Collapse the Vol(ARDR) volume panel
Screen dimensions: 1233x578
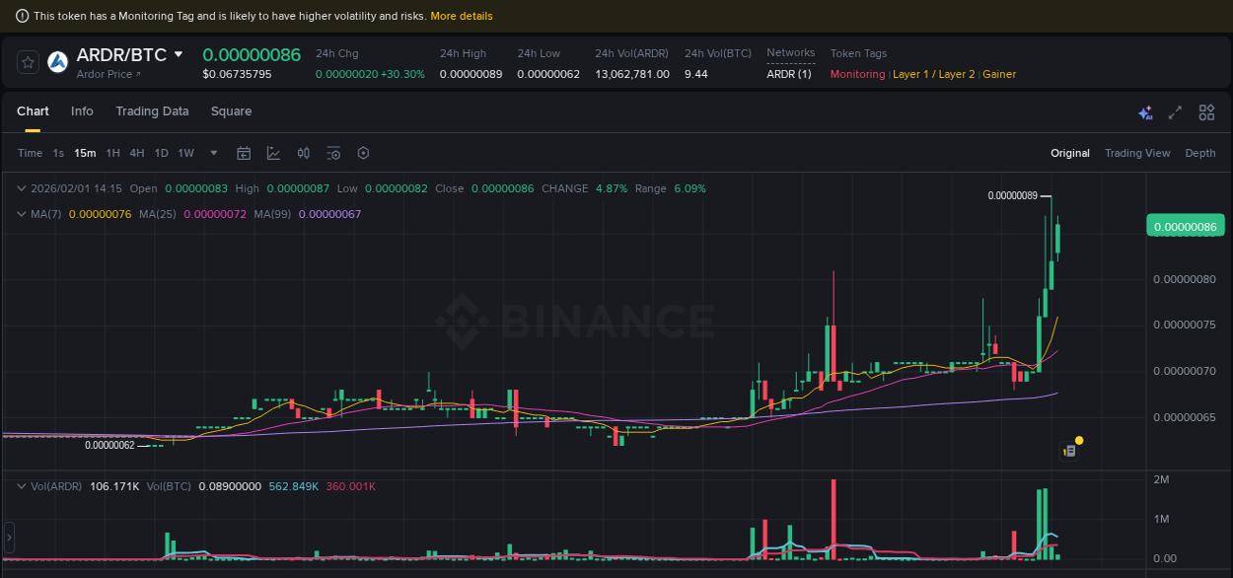[x=22, y=485]
